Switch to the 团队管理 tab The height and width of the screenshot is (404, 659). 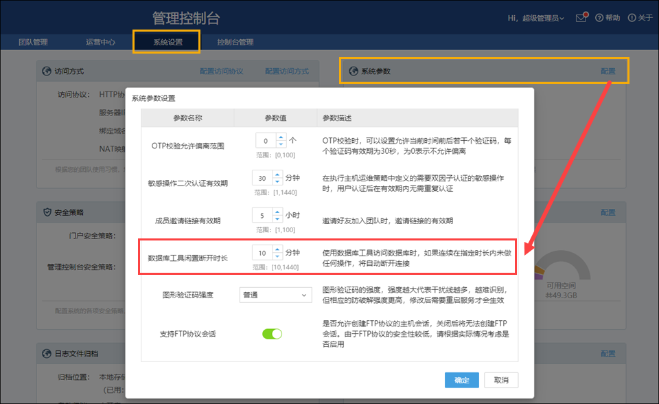tap(33, 42)
